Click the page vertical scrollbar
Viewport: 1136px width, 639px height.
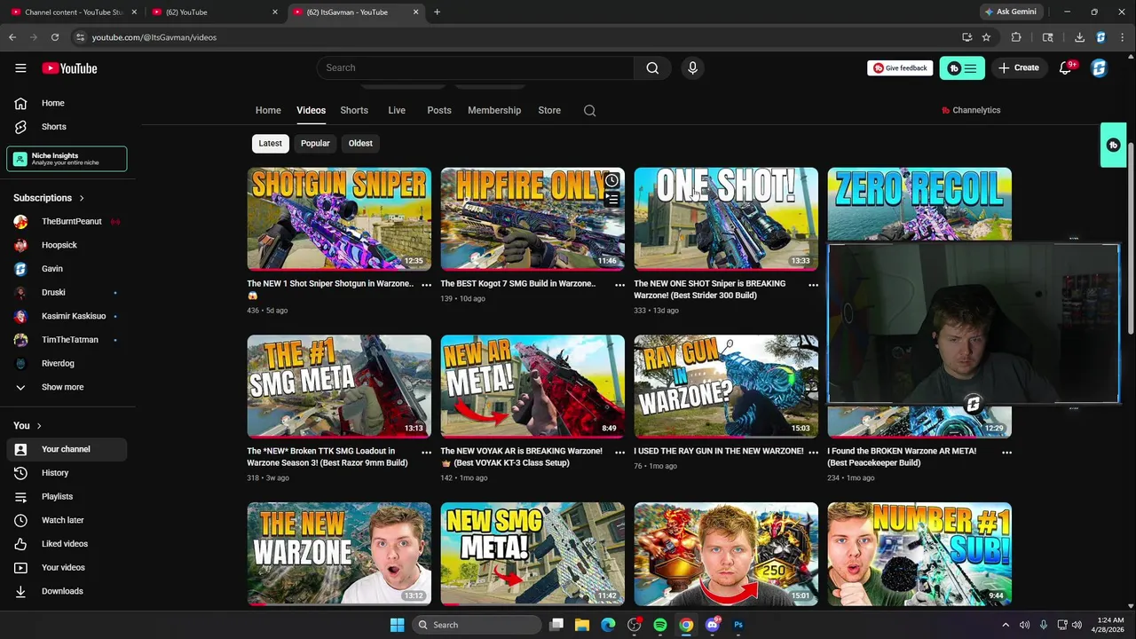click(x=1131, y=240)
